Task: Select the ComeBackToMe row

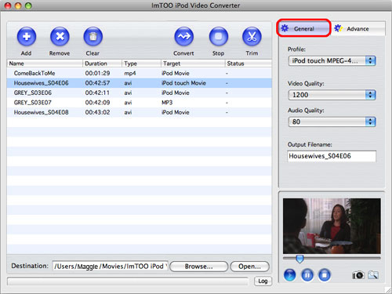Action: [x=140, y=73]
